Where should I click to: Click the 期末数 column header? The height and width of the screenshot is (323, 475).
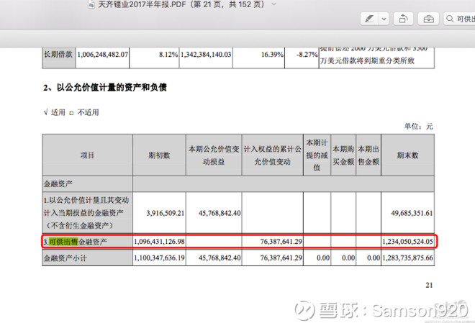tap(407, 155)
